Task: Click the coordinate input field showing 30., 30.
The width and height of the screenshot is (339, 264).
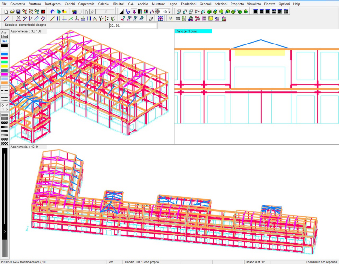Action: (132, 25)
